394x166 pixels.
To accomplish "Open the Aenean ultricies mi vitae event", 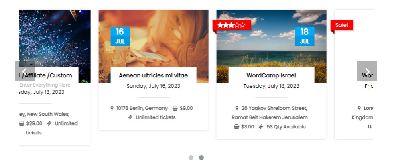I will pyautogui.click(x=153, y=75).
